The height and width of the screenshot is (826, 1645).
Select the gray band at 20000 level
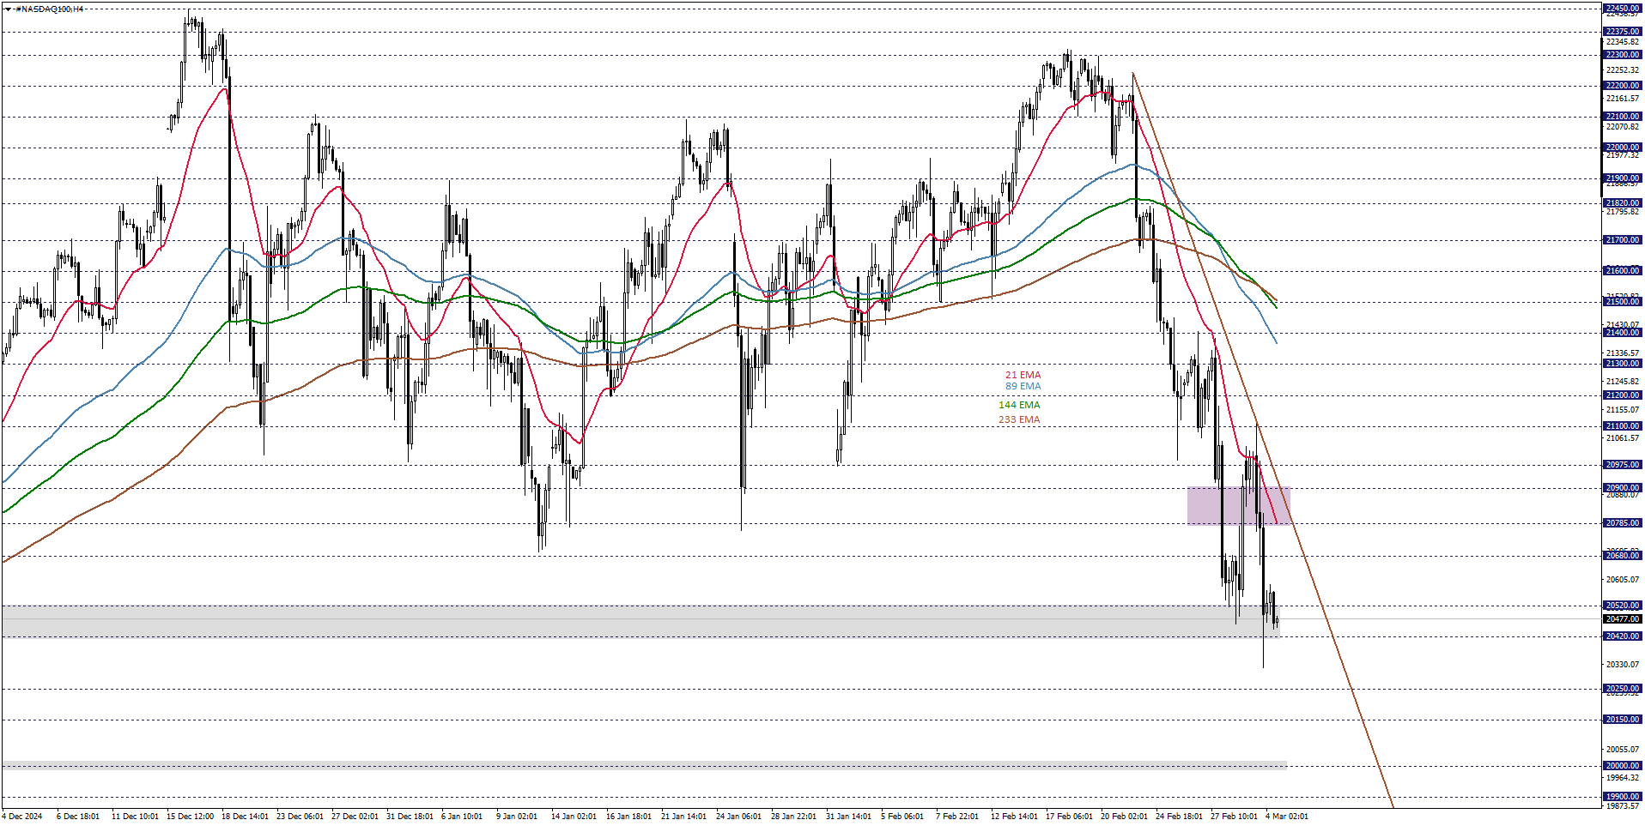pos(644,766)
